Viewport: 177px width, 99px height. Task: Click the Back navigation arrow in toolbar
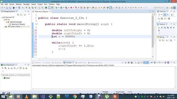point(139,8)
